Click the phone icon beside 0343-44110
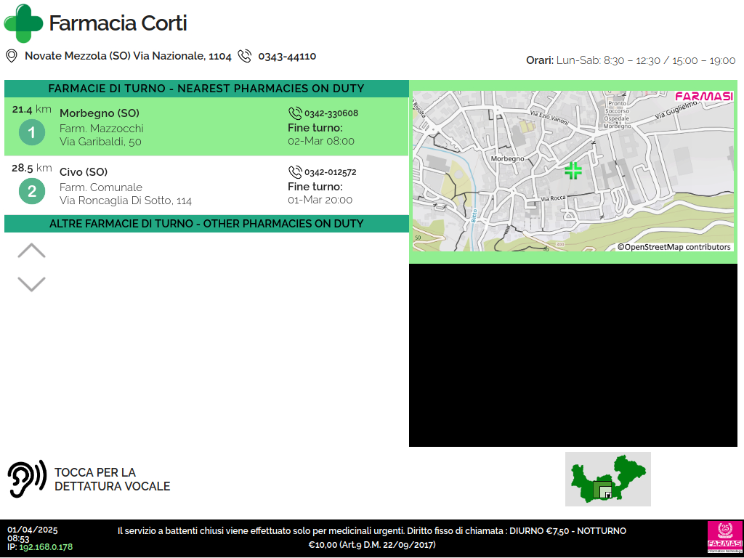The image size is (744, 558). click(245, 56)
